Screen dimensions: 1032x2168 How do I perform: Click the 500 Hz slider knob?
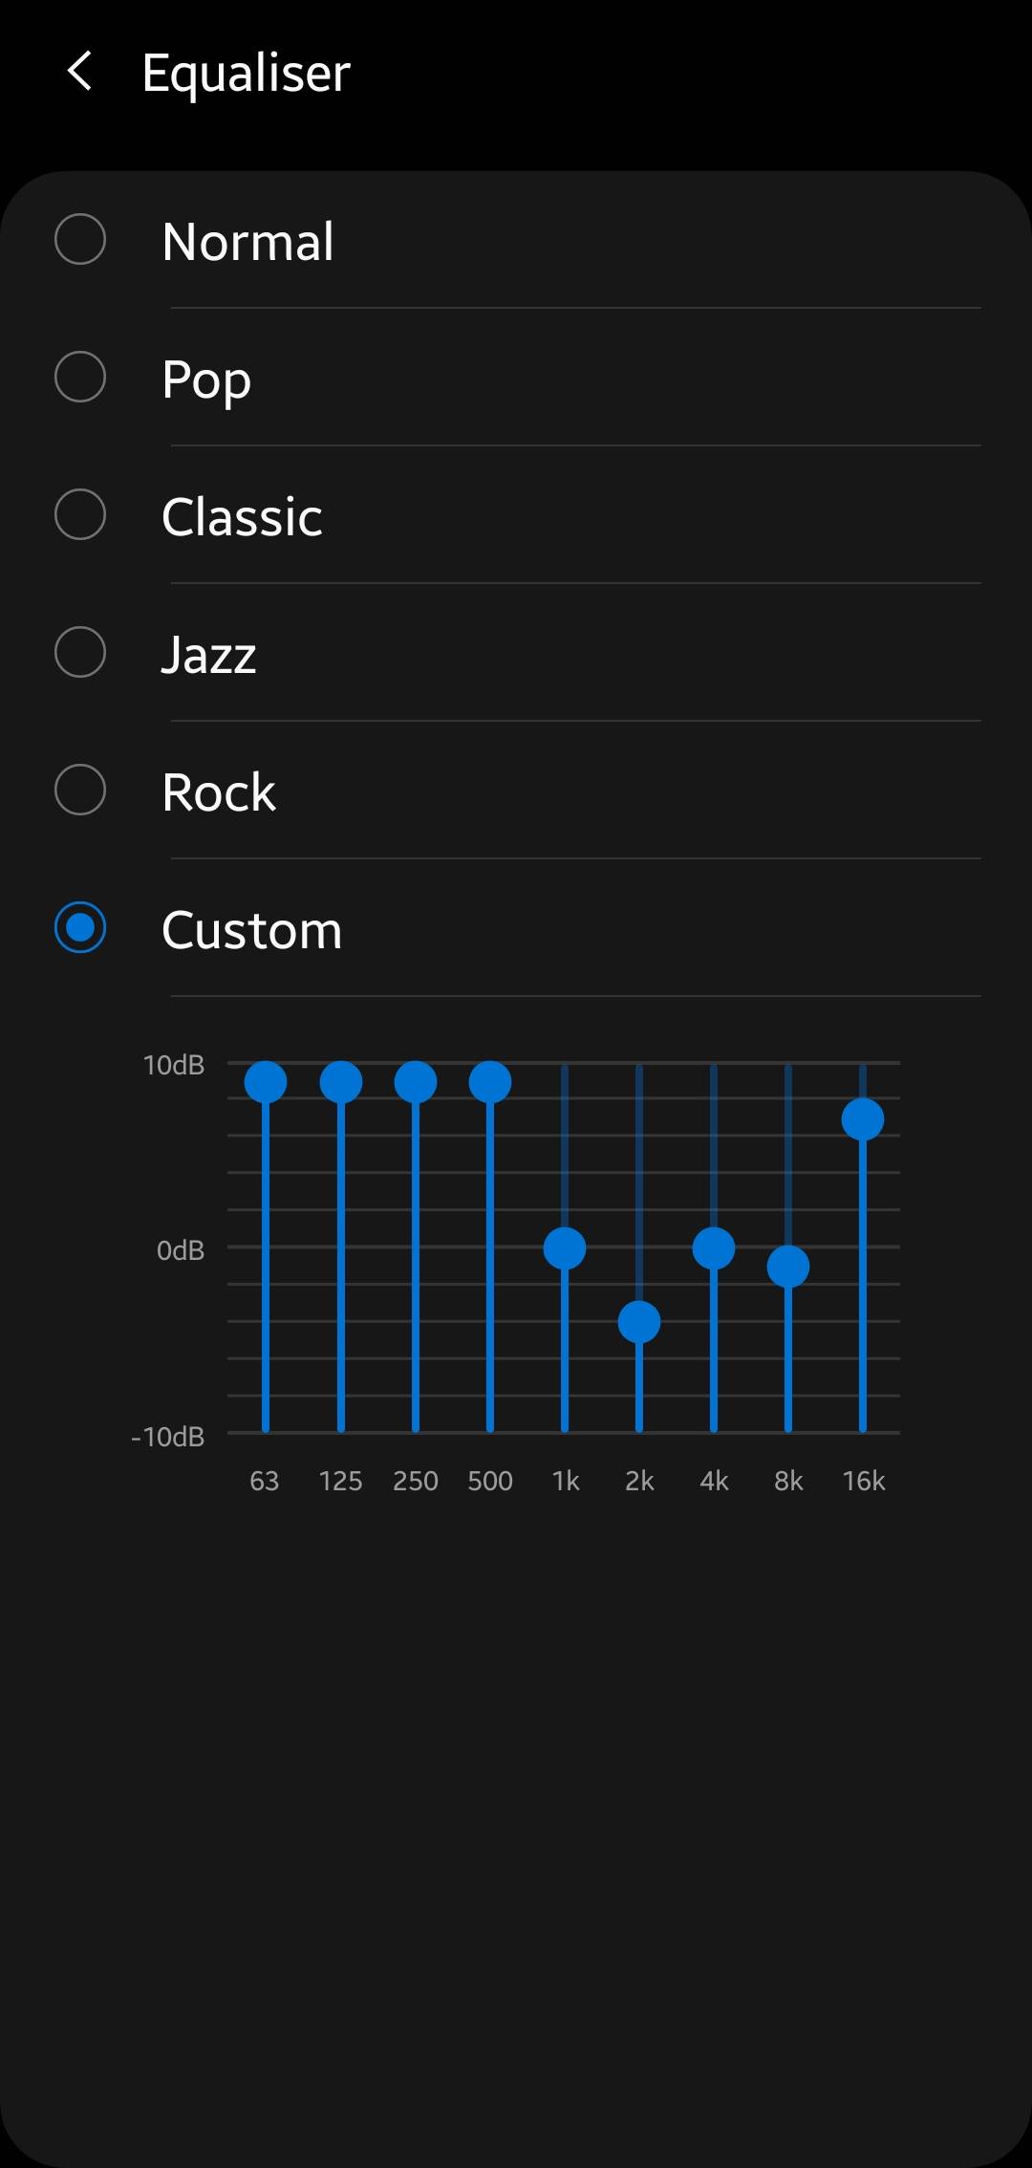pyautogui.click(x=490, y=1082)
